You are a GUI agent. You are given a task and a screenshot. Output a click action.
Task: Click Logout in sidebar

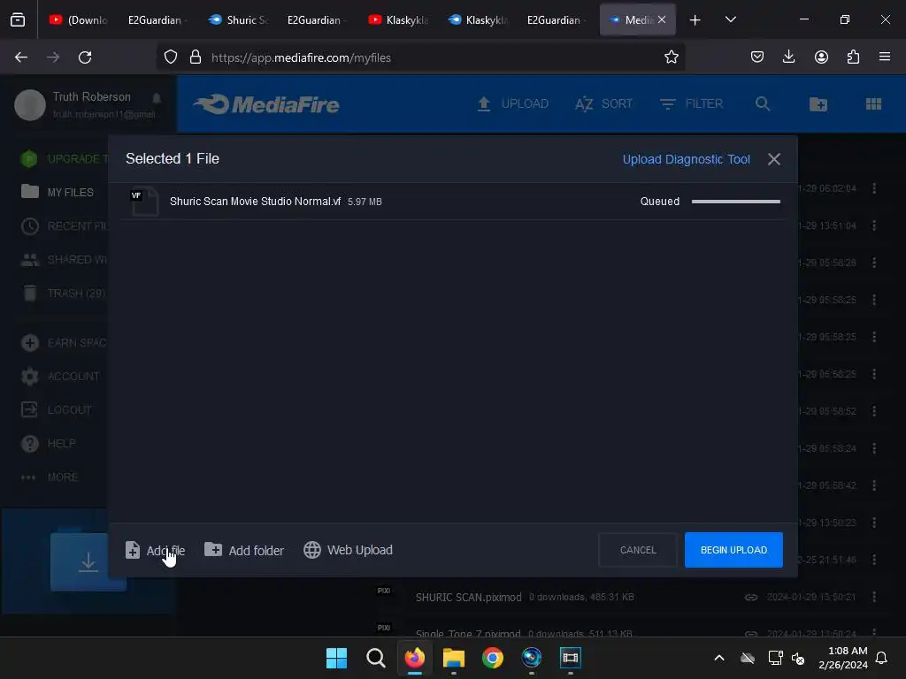(56, 410)
